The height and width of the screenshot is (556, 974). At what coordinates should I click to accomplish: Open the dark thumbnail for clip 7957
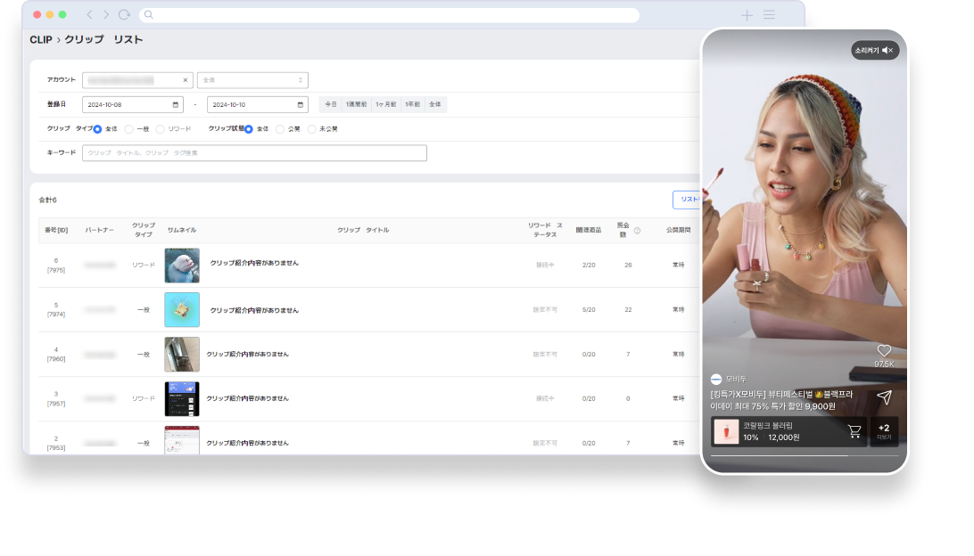182,399
